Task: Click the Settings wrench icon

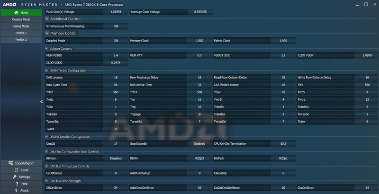Action: [15, 177]
